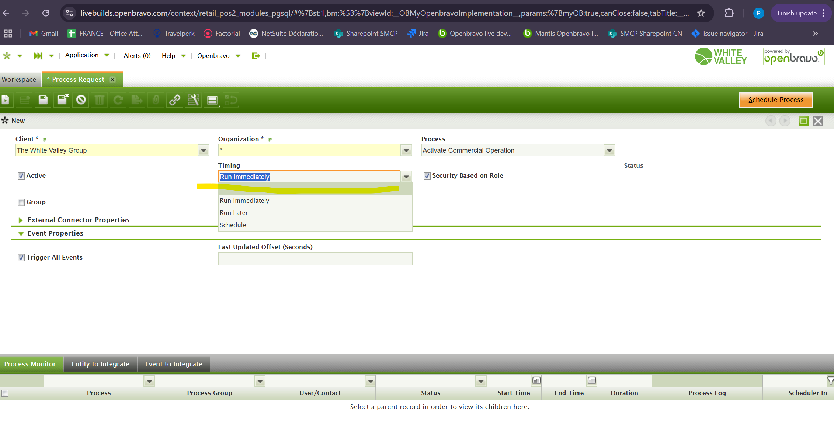Click the Save and Close icon

point(62,100)
